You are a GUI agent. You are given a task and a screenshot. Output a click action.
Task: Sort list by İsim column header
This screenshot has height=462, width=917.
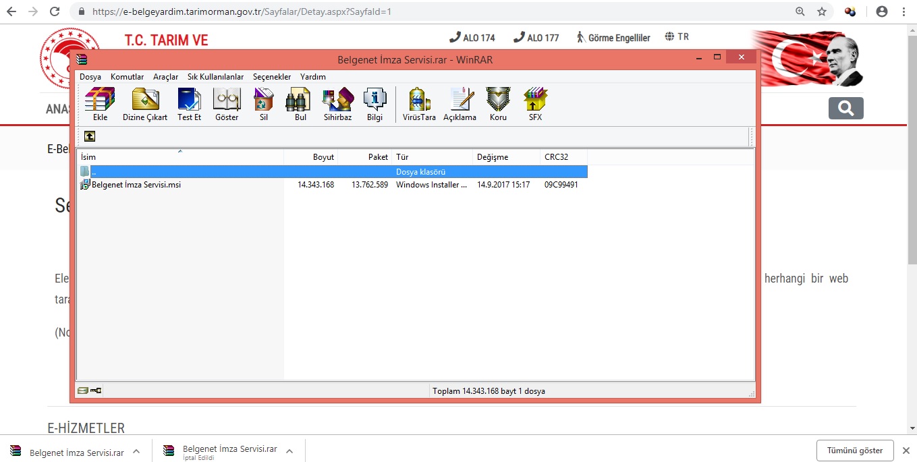(x=179, y=157)
